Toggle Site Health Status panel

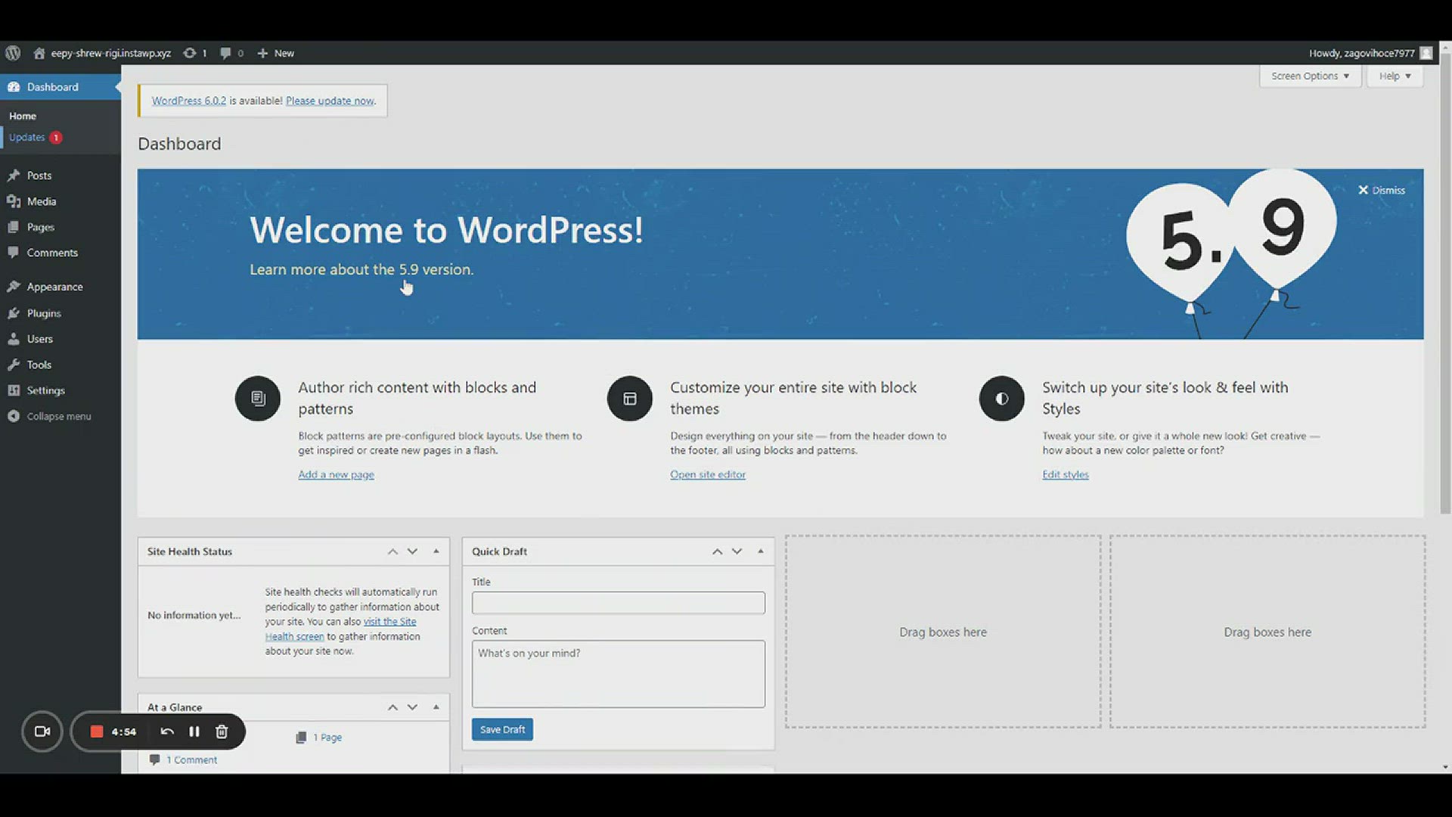tap(436, 551)
